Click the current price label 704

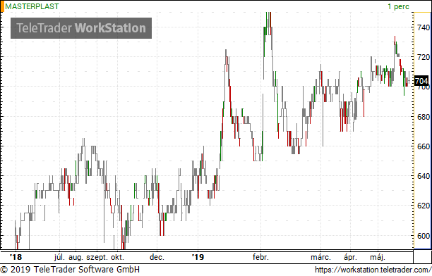[421, 81]
